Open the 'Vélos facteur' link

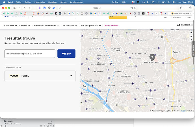[112, 26]
